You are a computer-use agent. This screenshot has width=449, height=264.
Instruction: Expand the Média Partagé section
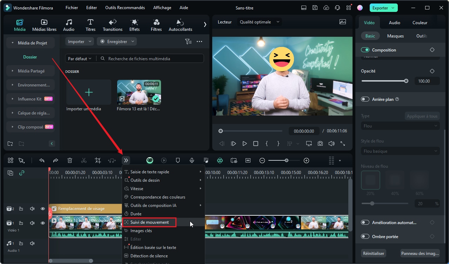31,71
